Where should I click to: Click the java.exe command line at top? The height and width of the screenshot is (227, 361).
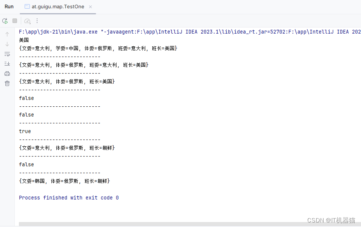[x=190, y=32]
